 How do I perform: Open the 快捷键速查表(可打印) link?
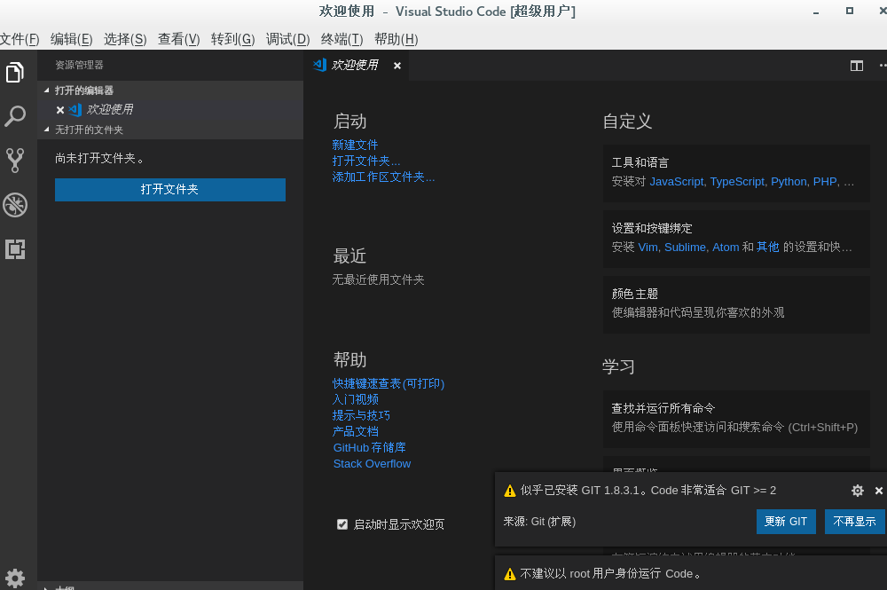[x=389, y=383]
